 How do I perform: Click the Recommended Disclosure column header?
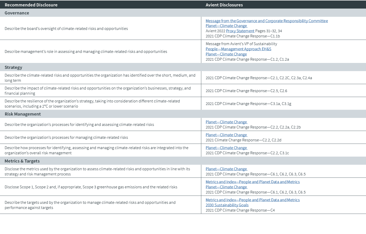pyautogui.click(x=31, y=5)
